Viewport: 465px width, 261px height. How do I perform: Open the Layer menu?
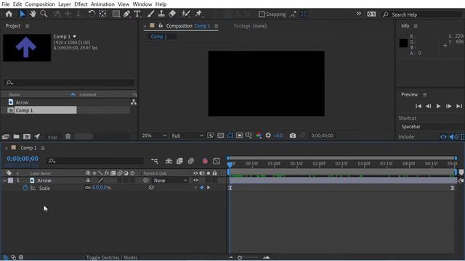65,4
